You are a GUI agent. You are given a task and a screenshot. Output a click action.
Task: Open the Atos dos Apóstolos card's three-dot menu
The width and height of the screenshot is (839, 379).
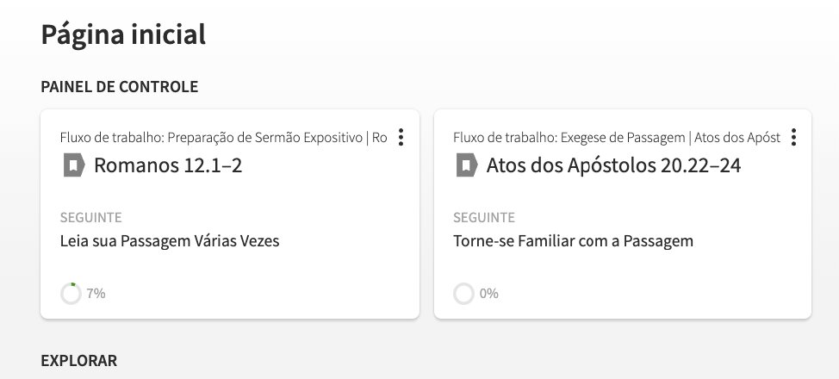793,137
